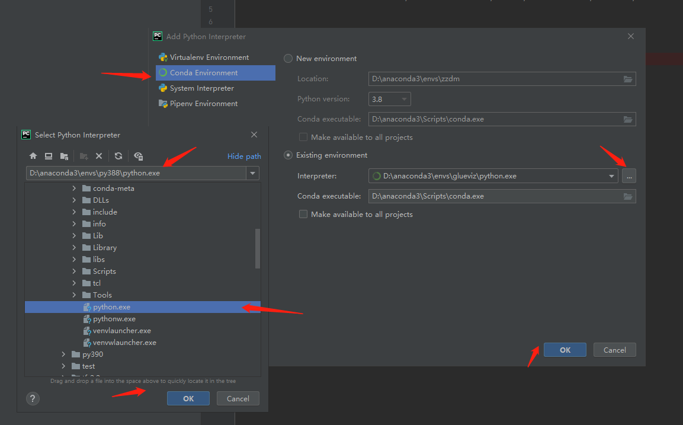Image resolution: width=683 pixels, height=425 pixels.
Task: Click Hide path link
Action: click(x=244, y=156)
